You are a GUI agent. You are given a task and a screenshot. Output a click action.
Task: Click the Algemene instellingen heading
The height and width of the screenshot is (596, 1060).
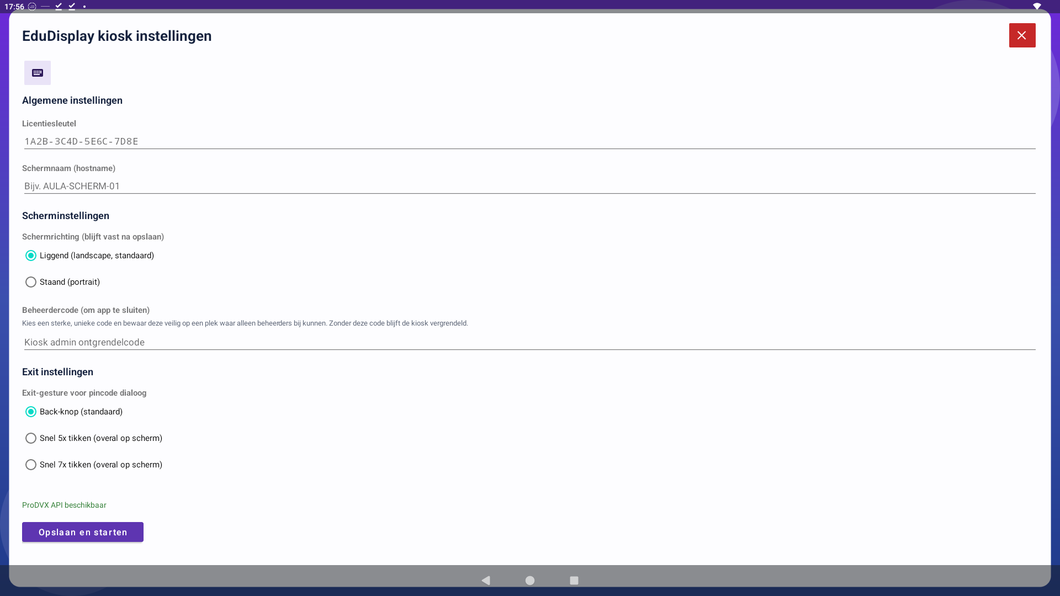tap(72, 100)
